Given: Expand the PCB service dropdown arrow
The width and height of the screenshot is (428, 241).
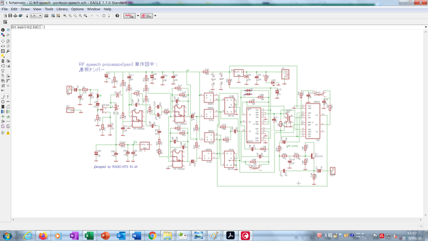Looking at the screenshot, I should [155, 15].
